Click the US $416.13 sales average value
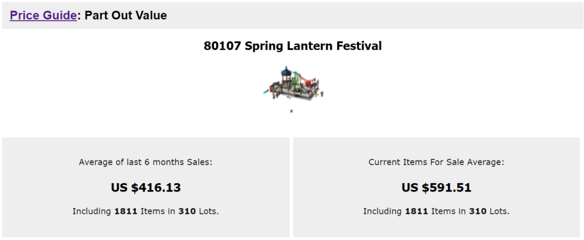This screenshot has width=584, height=240. point(145,188)
